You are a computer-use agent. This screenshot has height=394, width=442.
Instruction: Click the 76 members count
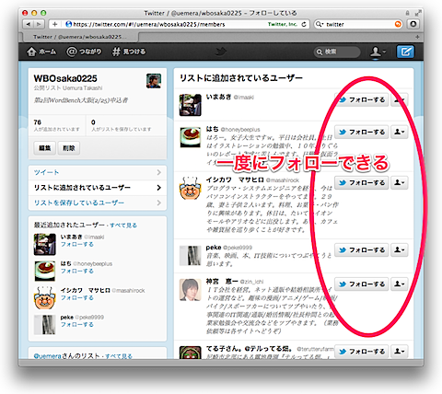(38, 122)
